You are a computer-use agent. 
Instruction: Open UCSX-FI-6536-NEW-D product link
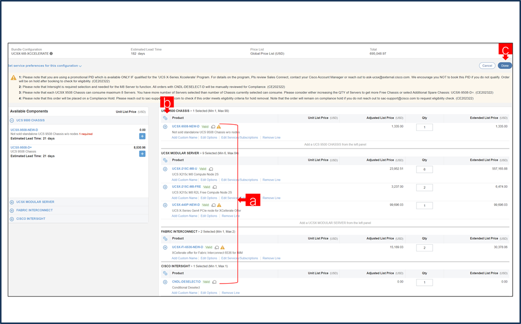point(188,247)
